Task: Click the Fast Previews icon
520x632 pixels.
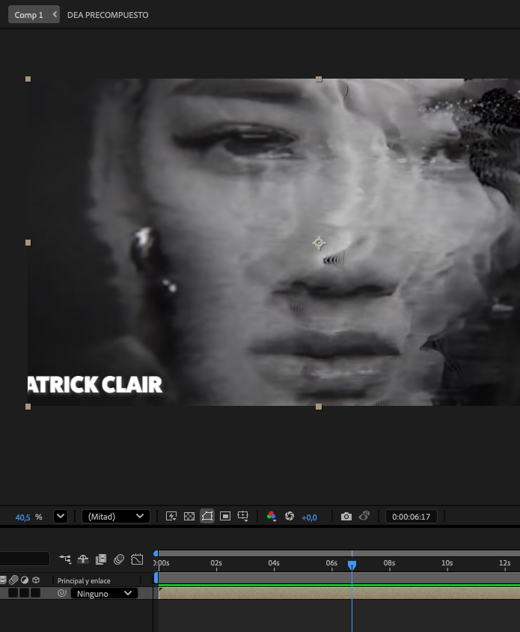Action: (171, 517)
